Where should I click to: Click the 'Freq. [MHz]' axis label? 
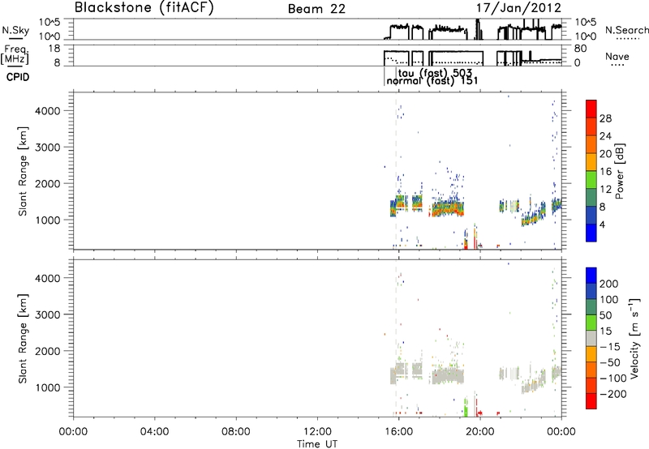(15, 54)
